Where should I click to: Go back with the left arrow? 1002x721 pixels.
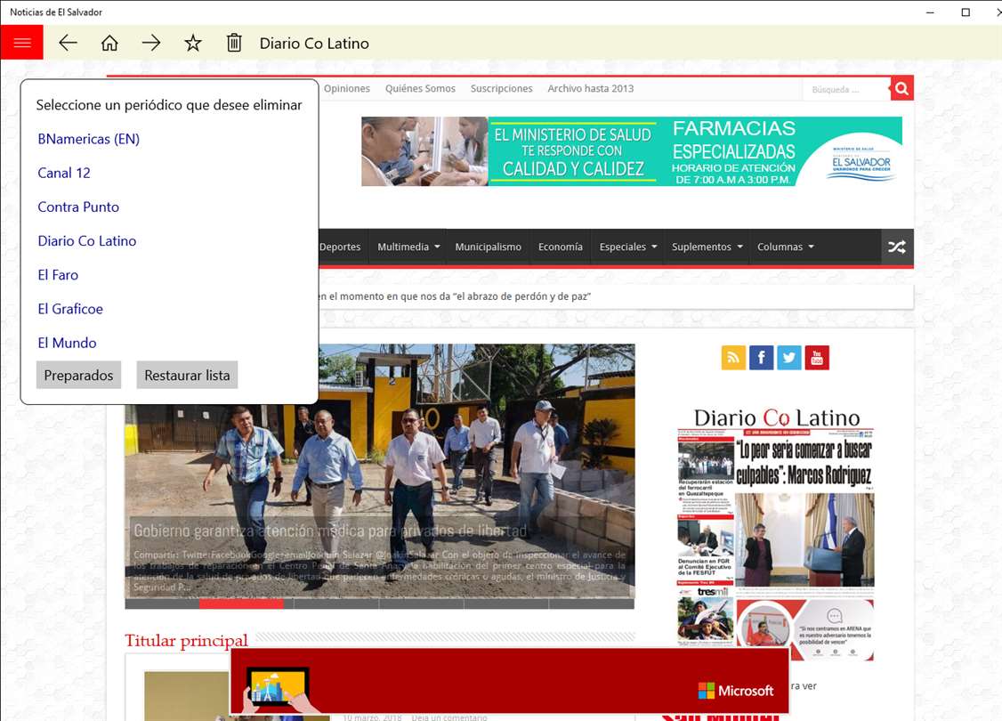(68, 43)
